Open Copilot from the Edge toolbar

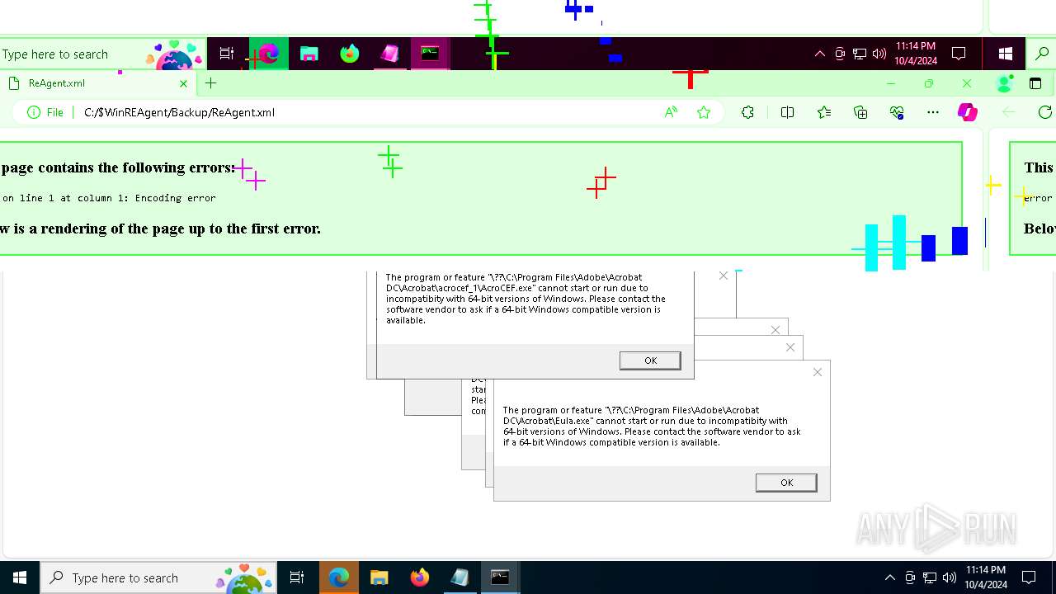pos(968,112)
